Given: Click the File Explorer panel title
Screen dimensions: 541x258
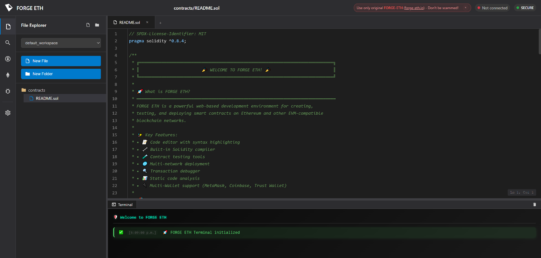Looking at the screenshot, I should 34,25.
